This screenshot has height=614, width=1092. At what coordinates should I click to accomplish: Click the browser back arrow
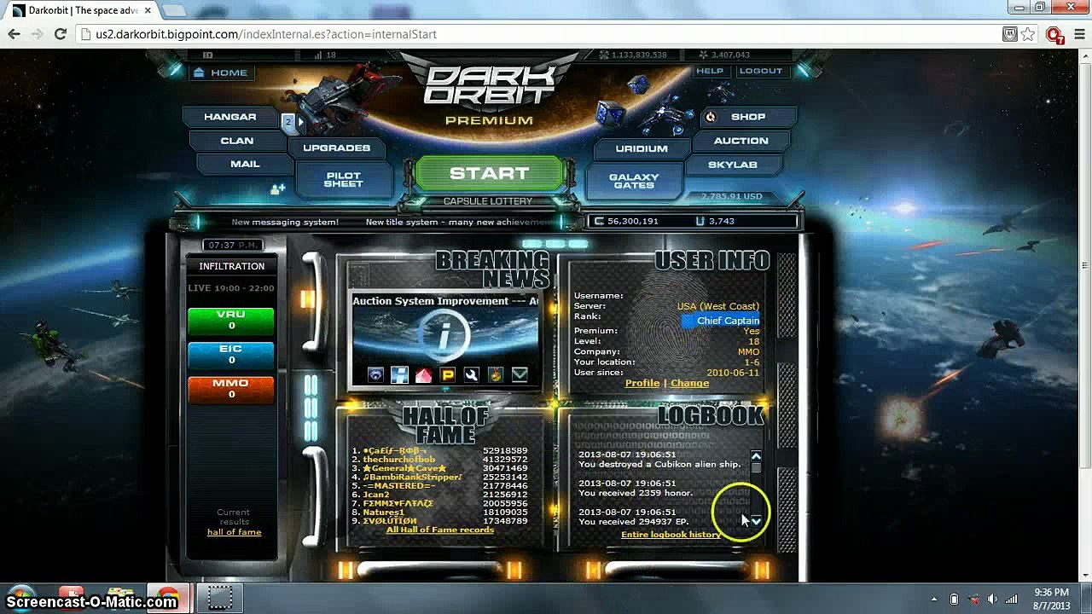[x=15, y=34]
